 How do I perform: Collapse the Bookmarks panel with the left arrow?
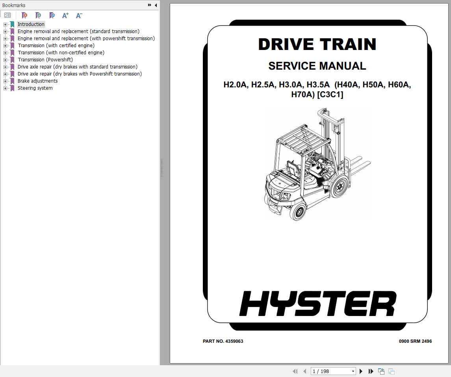pos(156,5)
